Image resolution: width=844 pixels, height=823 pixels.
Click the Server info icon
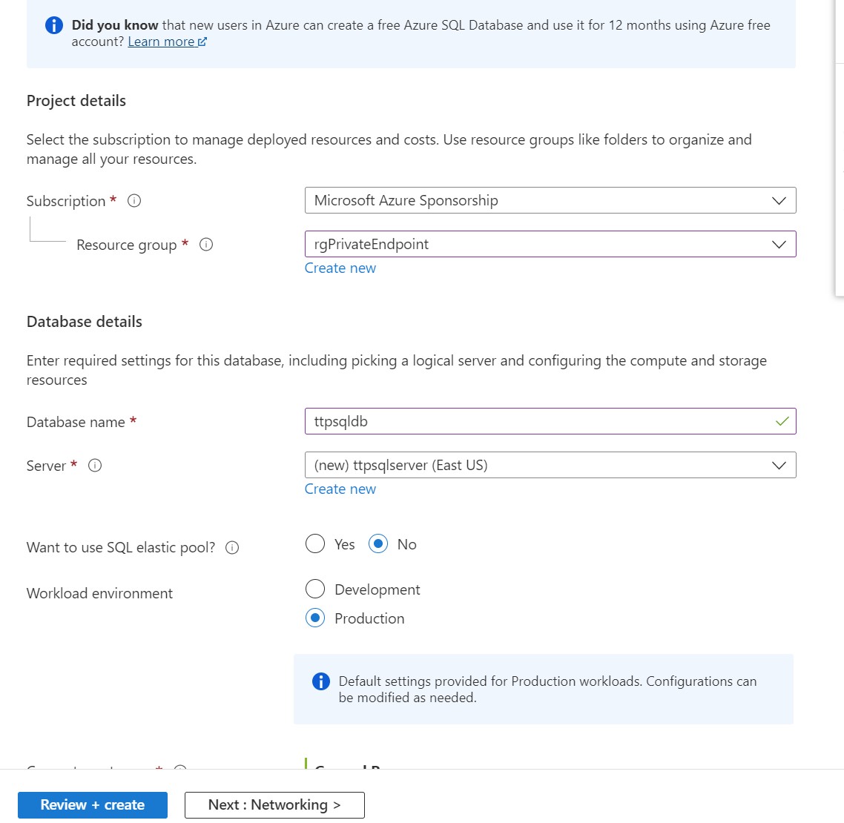point(95,466)
